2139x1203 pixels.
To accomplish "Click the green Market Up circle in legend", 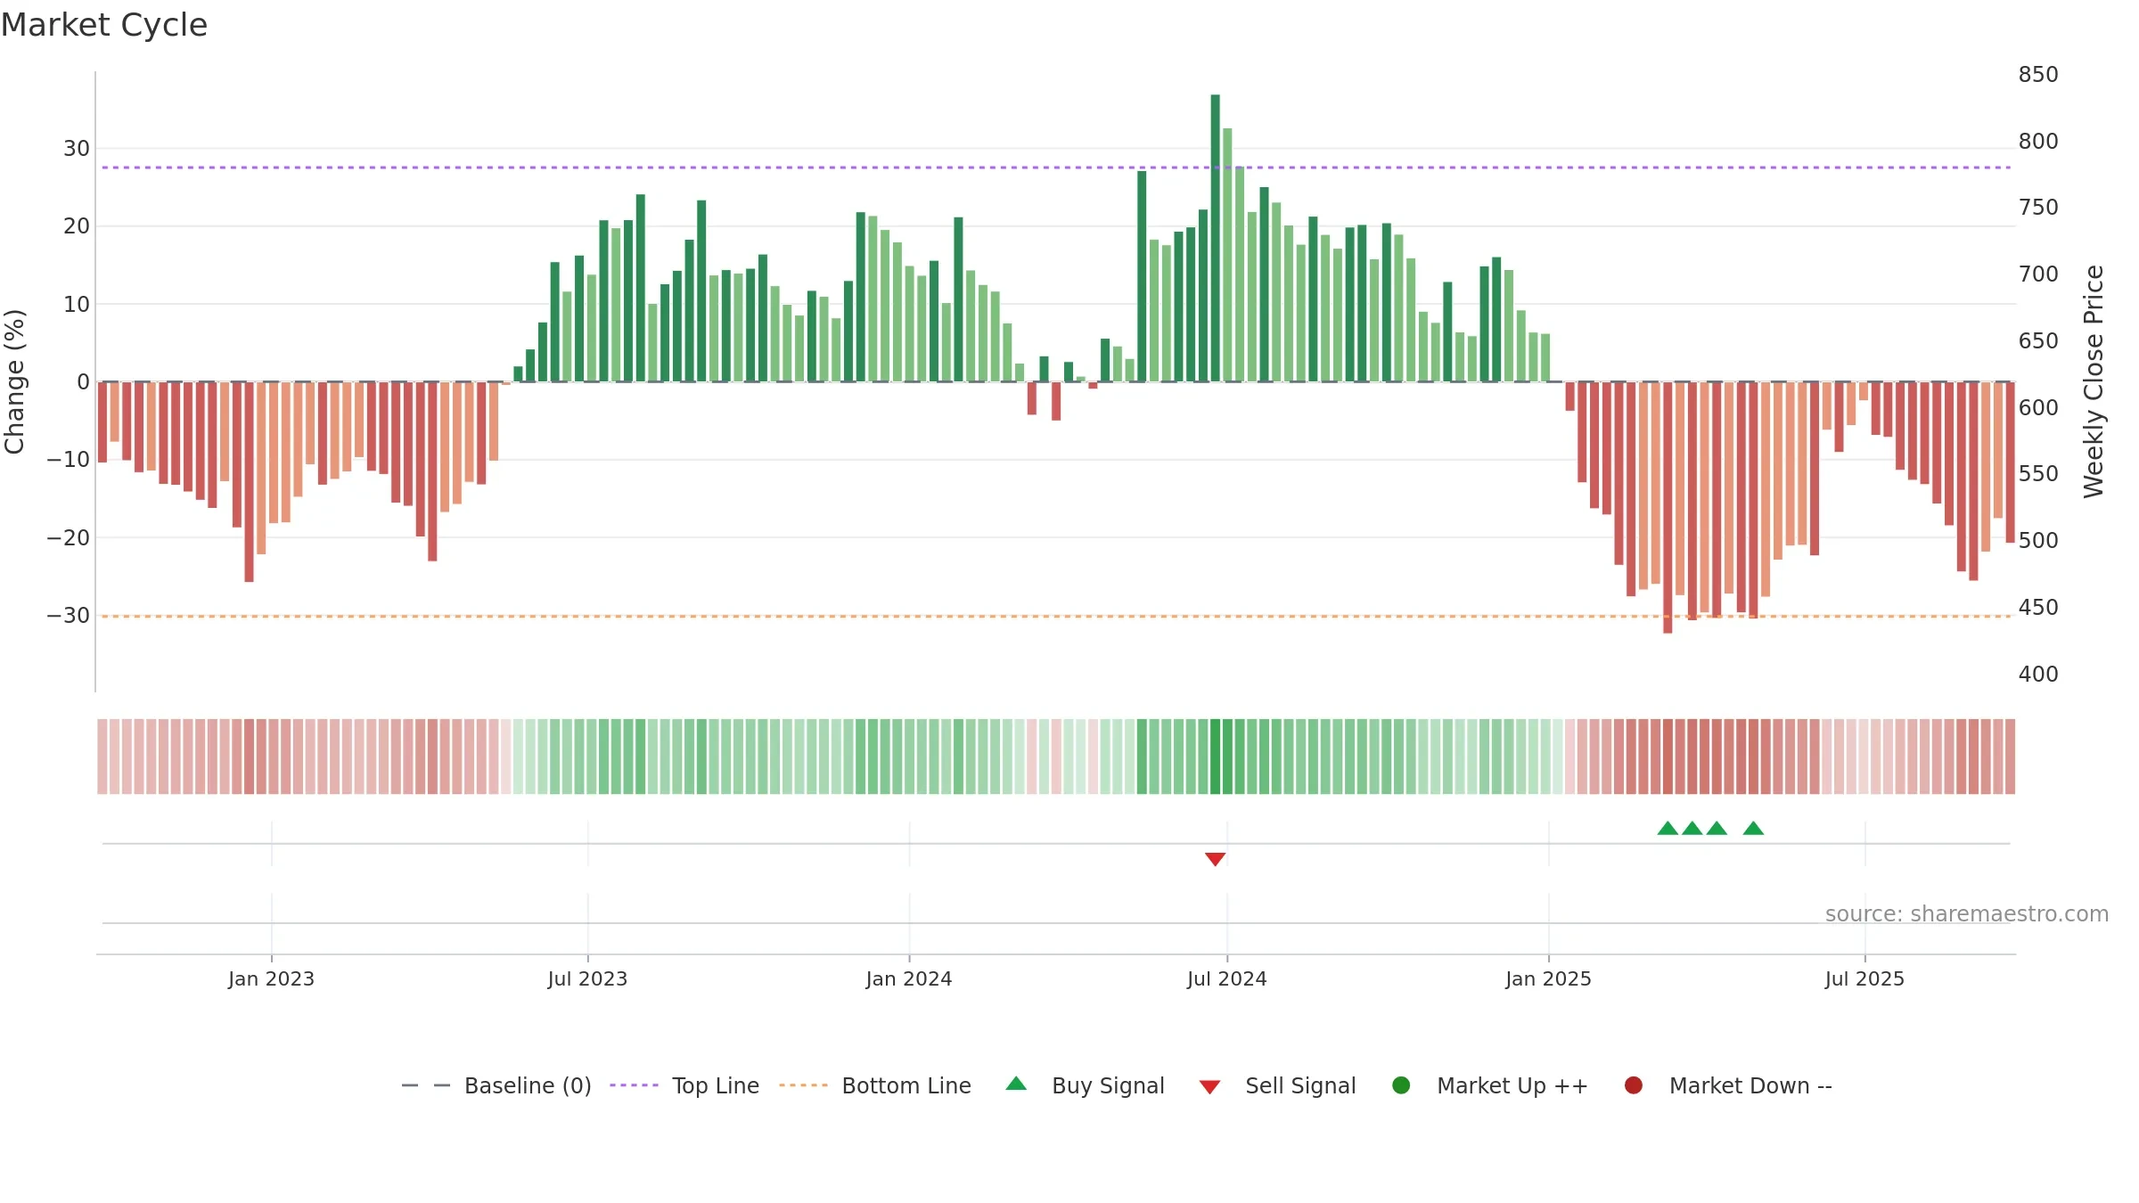I will pyautogui.click(x=1401, y=1085).
